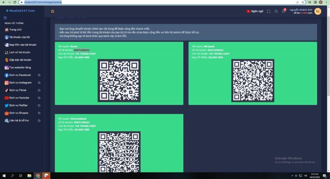Viewport: 330px width, 179px height.
Task: Click the search magnifier icon in header
Action: [x=276, y=11]
